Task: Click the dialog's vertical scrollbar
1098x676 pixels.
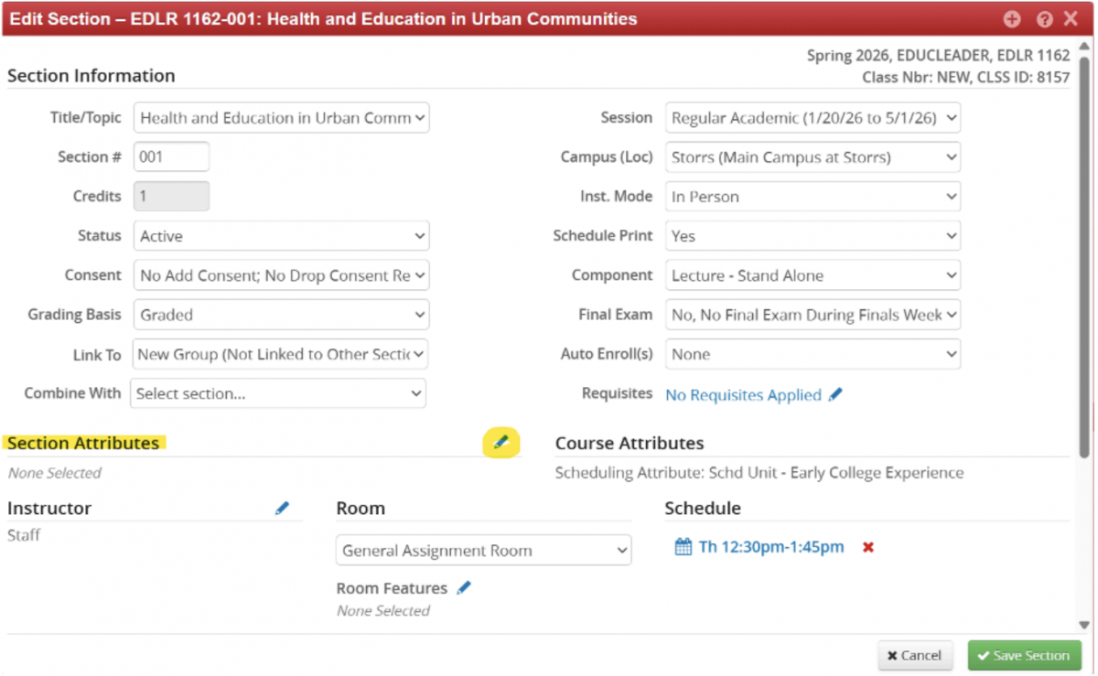Action: pos(1084,274)
